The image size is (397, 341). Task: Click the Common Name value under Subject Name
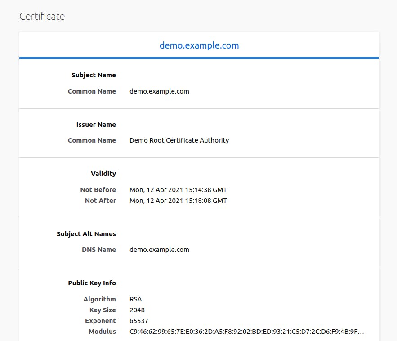click(159, 91)
